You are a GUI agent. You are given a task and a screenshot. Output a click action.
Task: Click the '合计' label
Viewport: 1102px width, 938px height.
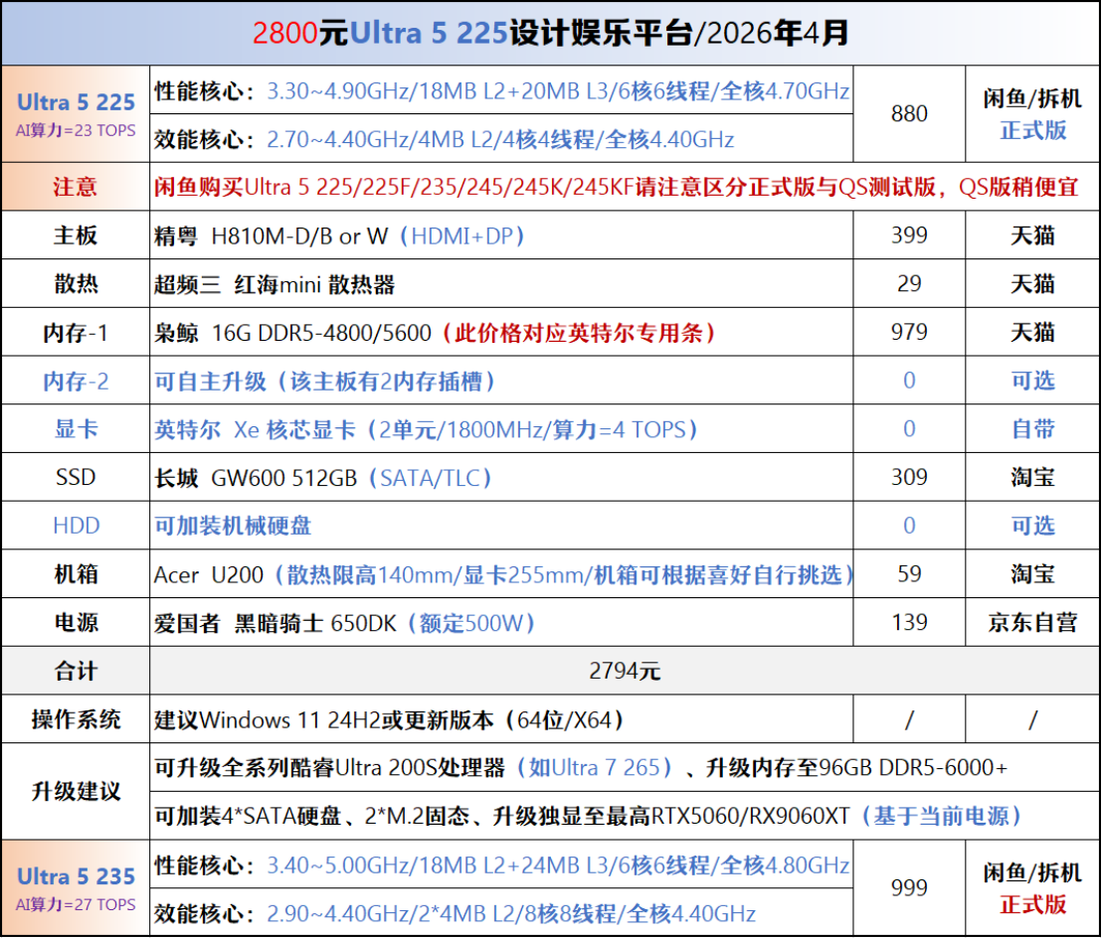click(76, 671)
